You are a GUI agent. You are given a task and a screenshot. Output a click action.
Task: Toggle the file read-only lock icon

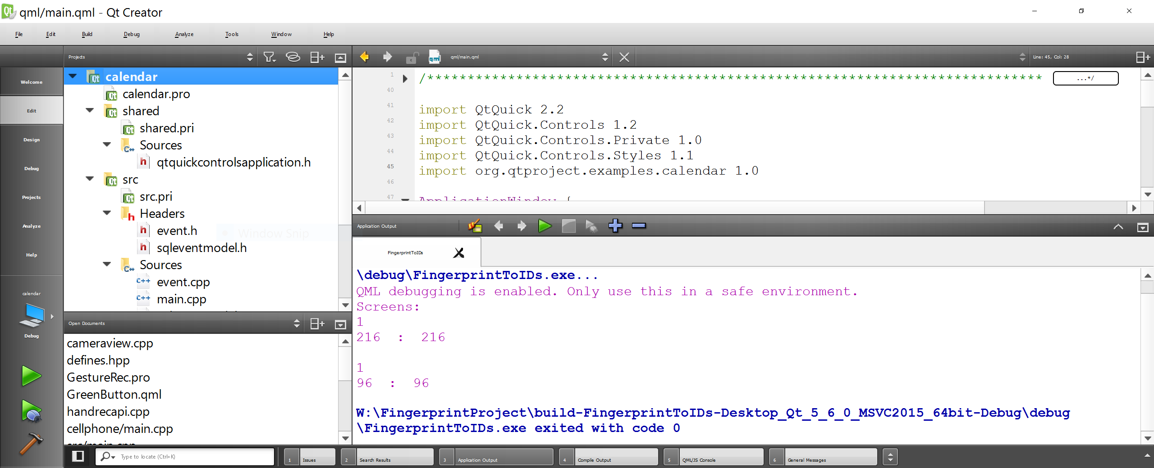point(412,58)
